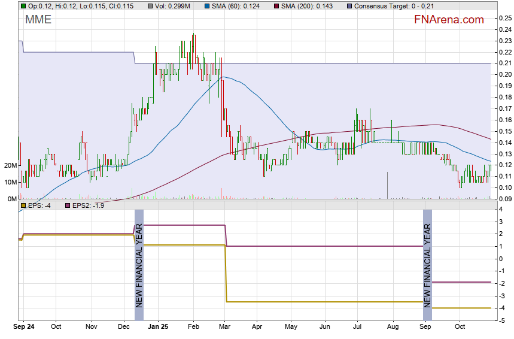Click the yellow EPS legend swatch
The image size is (514, 339).
pyautogui.click(x=23, y=206)
